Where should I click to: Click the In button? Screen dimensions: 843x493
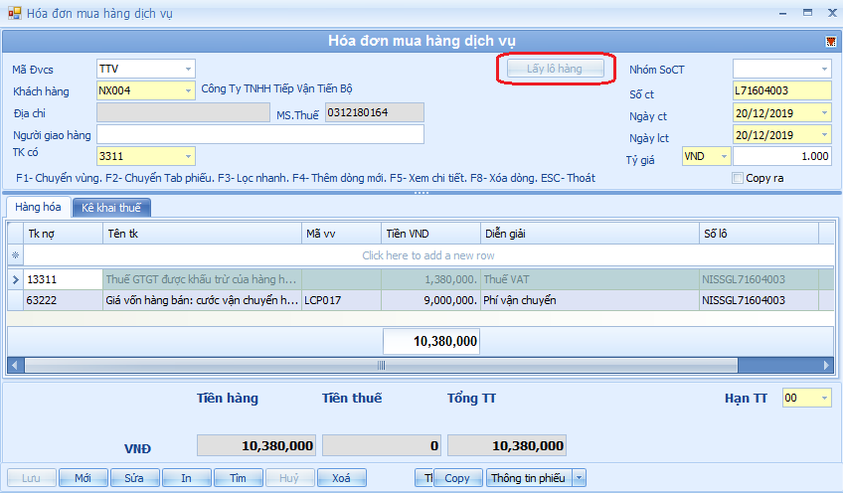click(x=186, y=477)
